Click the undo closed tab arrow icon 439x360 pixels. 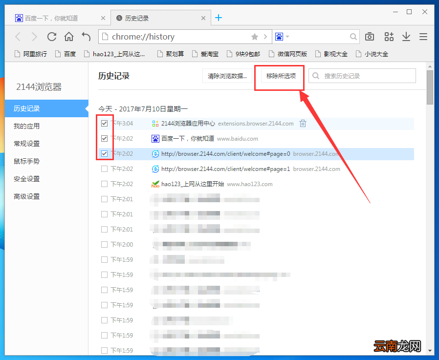pos(86,37)
